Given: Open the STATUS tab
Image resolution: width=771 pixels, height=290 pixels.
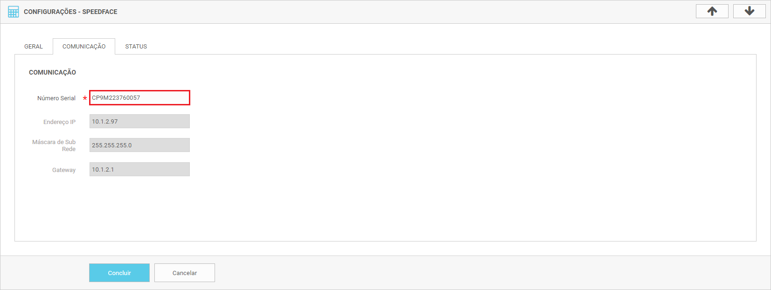Looking at the screenshot, I should 136,47.
